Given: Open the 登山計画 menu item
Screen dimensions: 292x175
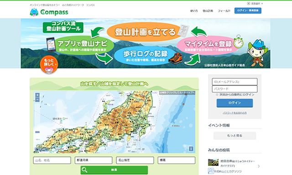Looking at the screenshot, I should [208, 11].
